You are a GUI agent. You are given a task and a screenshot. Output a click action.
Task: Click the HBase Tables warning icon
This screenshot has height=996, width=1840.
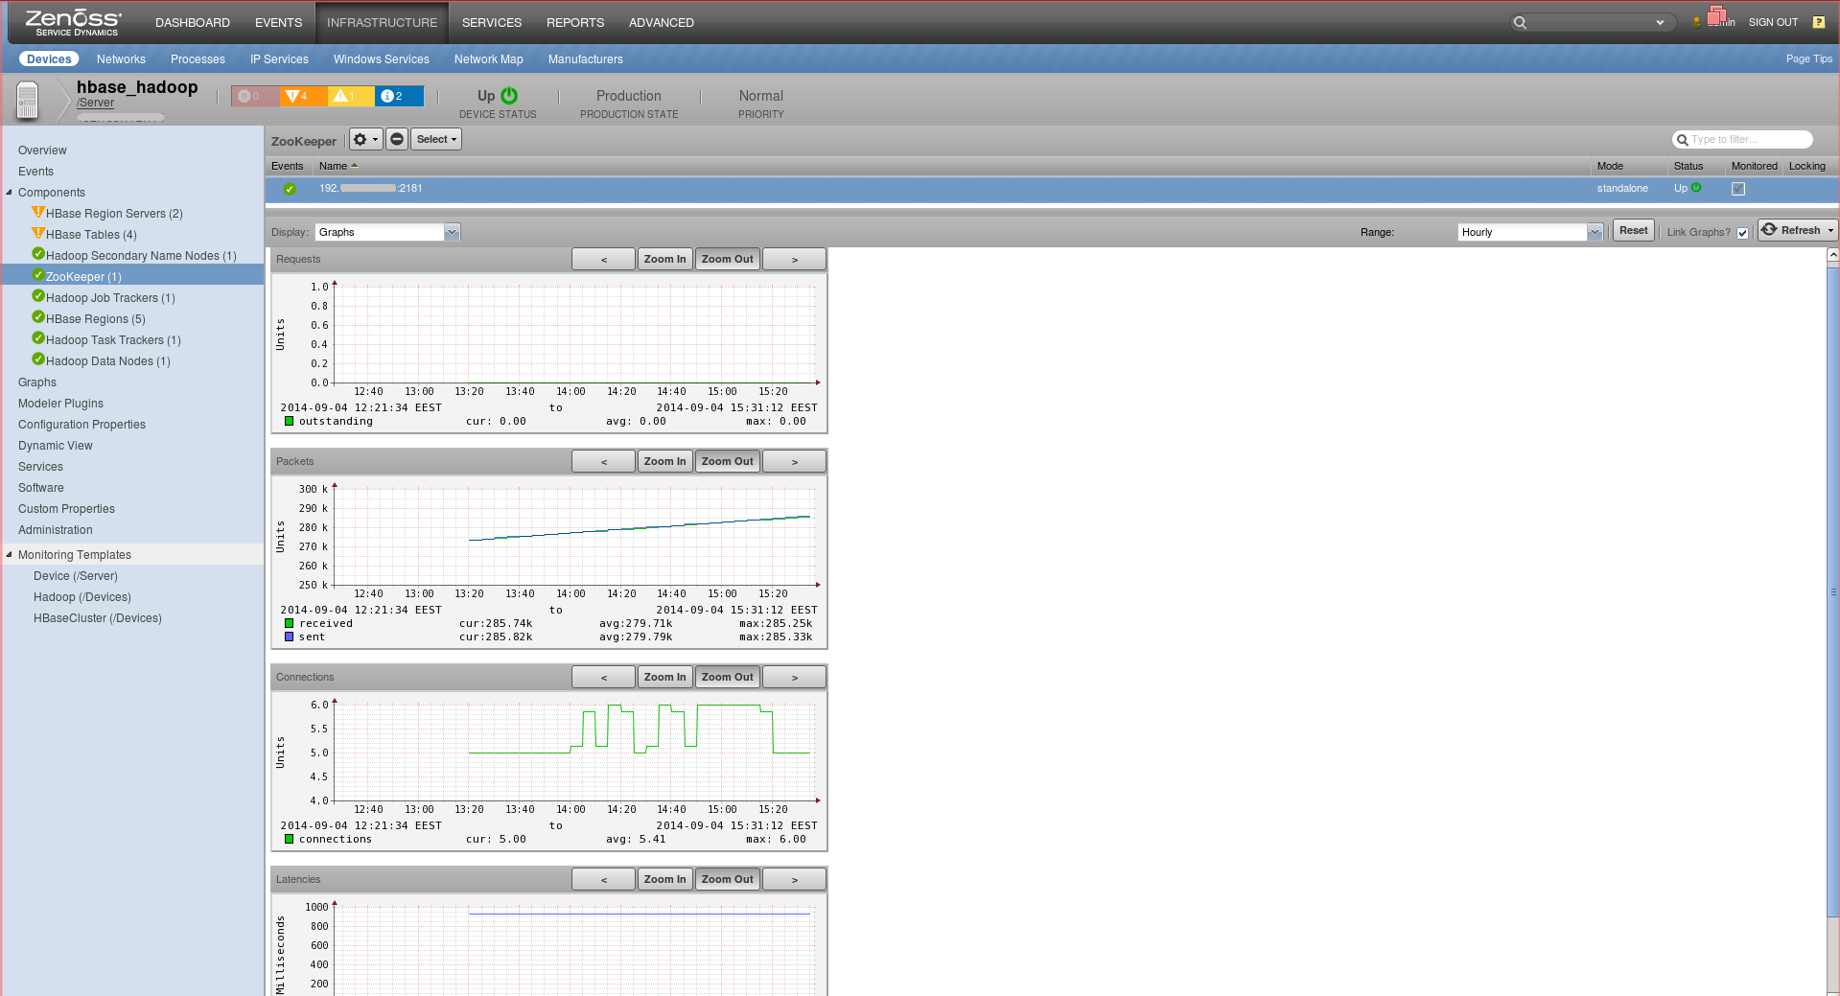[x=38, y=233]
